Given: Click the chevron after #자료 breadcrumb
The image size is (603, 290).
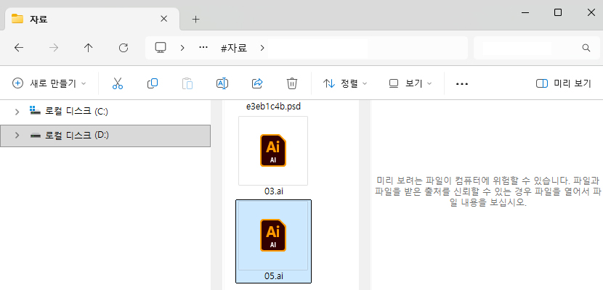Looking at the screenshot, I should point(262,48).
